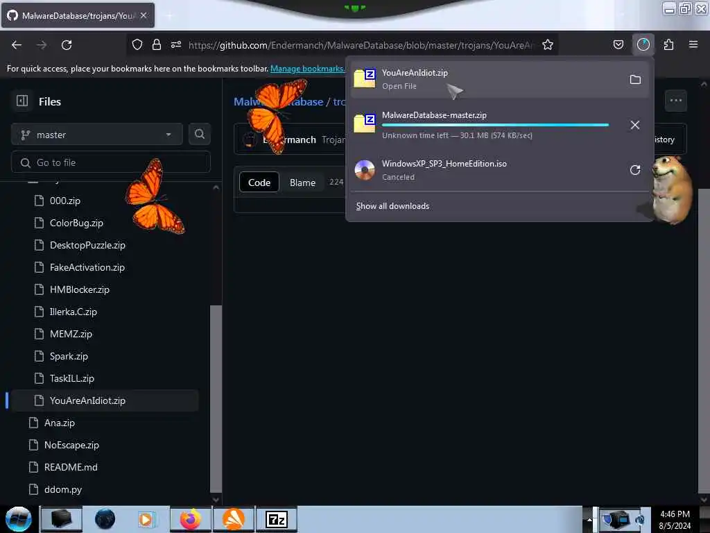Reload the current GitHub page
Image resolution: width=710 pixels, height=533 pixels.
click(x=67, y=45)
